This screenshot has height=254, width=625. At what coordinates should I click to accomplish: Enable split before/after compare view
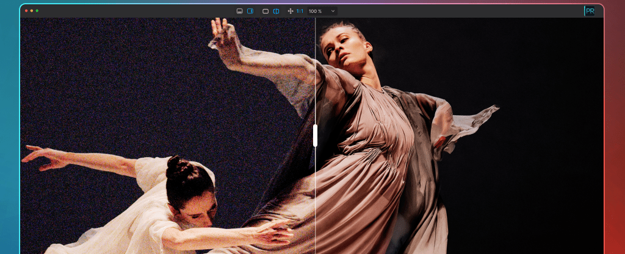276,11
